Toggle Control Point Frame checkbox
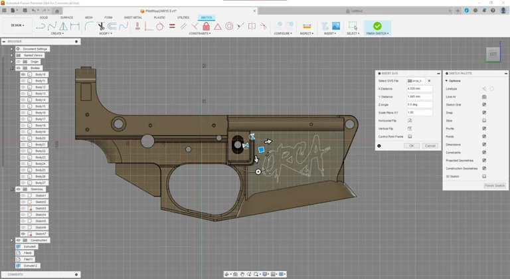This screenshot has width=510, height=279. (x=410, y=136)
